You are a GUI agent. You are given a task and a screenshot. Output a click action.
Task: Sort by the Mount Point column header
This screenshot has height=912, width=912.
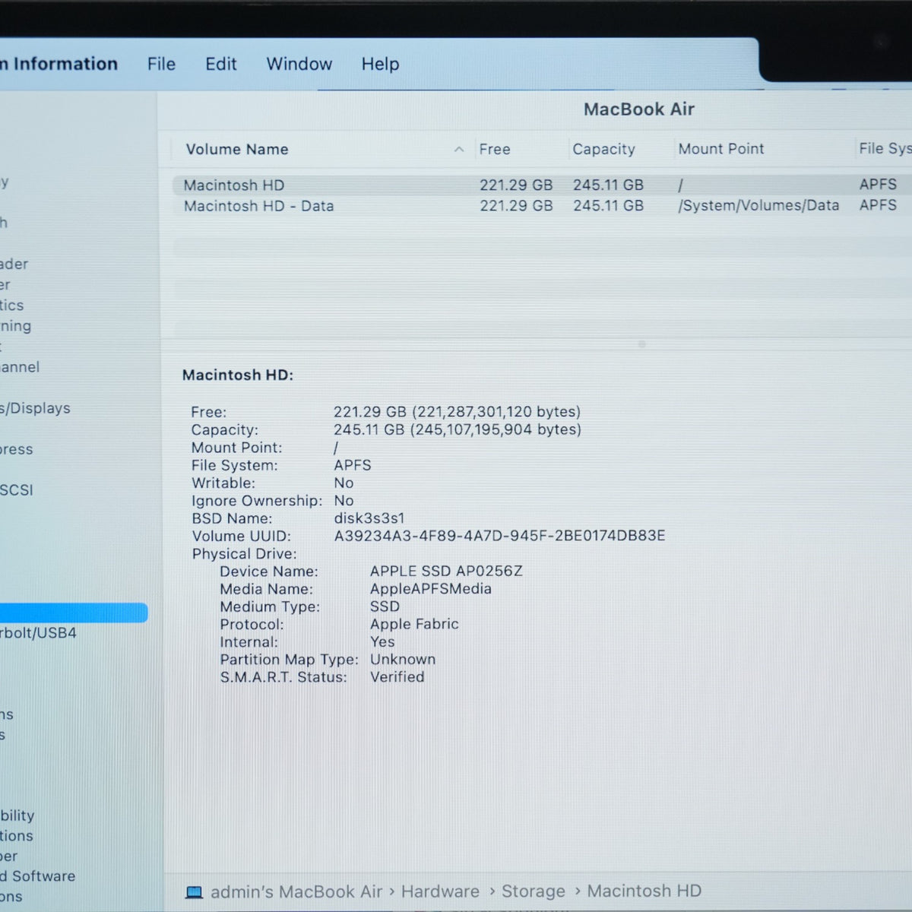[x=721, y=149]
